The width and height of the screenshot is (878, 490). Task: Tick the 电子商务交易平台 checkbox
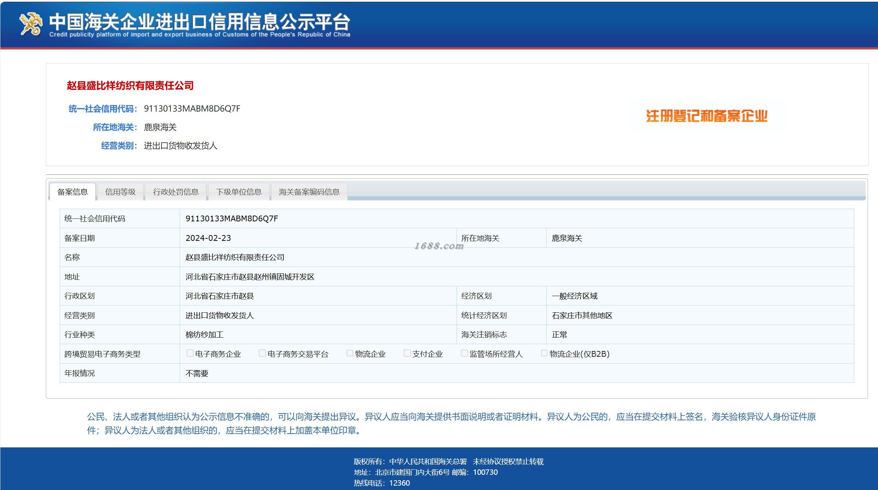coord(262,353)
